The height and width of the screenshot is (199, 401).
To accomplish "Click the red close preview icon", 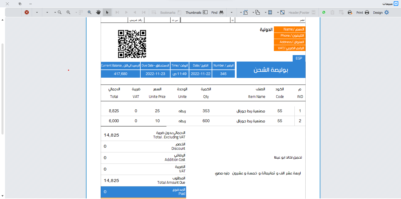I will tap(27, 13).
